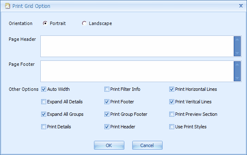The image size is (247, 155).
Task: Disable Print Horizontal Lines
Action: (172, 89)
